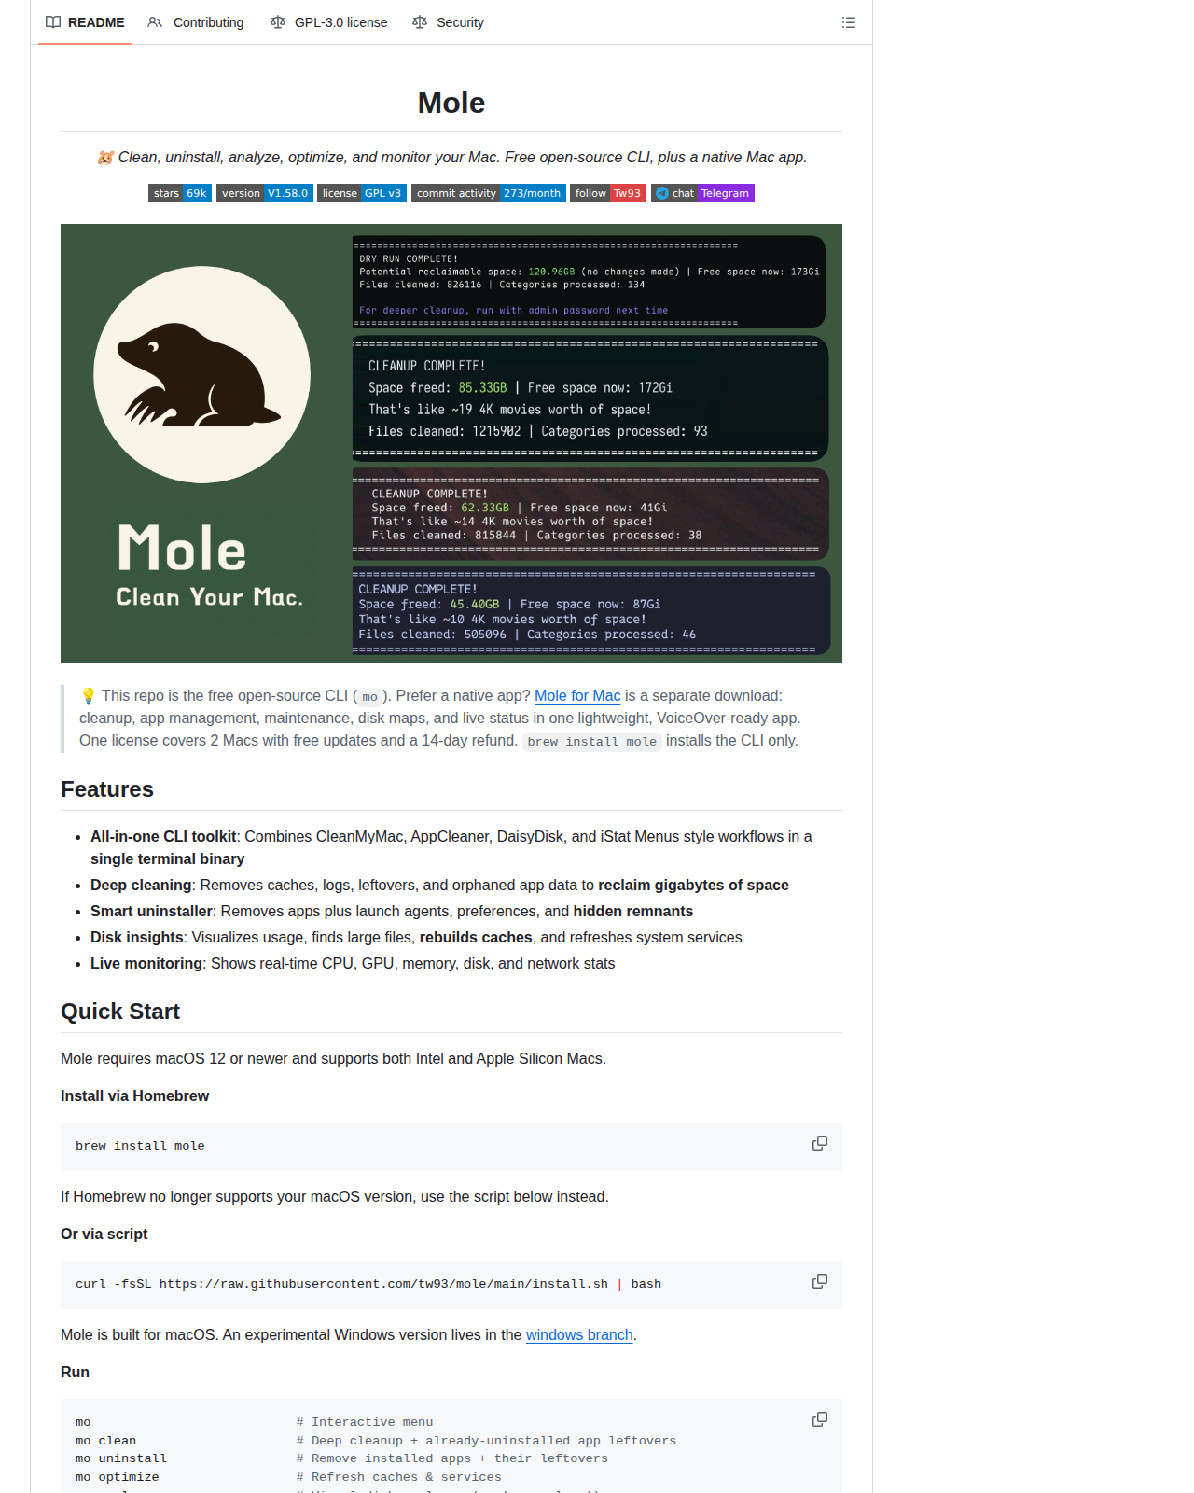1194x1493 pixels.
Task: Open the windows branch link
Action: tap(579, 1335)
